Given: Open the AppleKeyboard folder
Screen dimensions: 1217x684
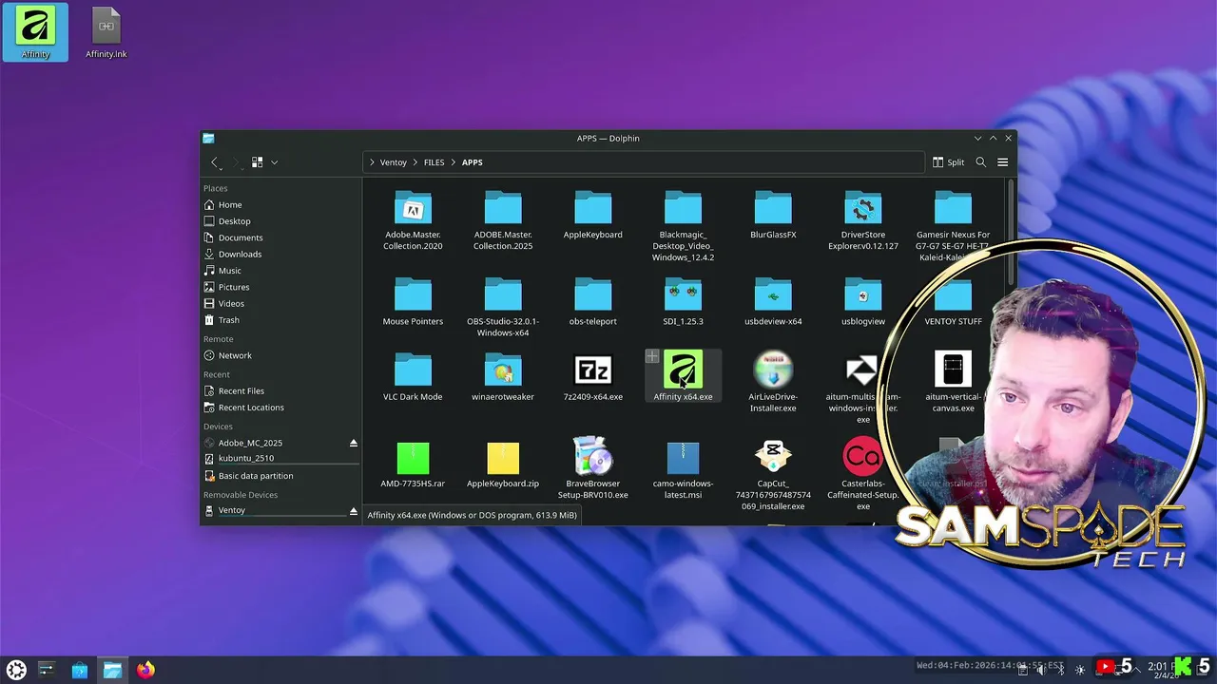Looking at the screenshot, I should pyautogui.click(x=592, y=215).
